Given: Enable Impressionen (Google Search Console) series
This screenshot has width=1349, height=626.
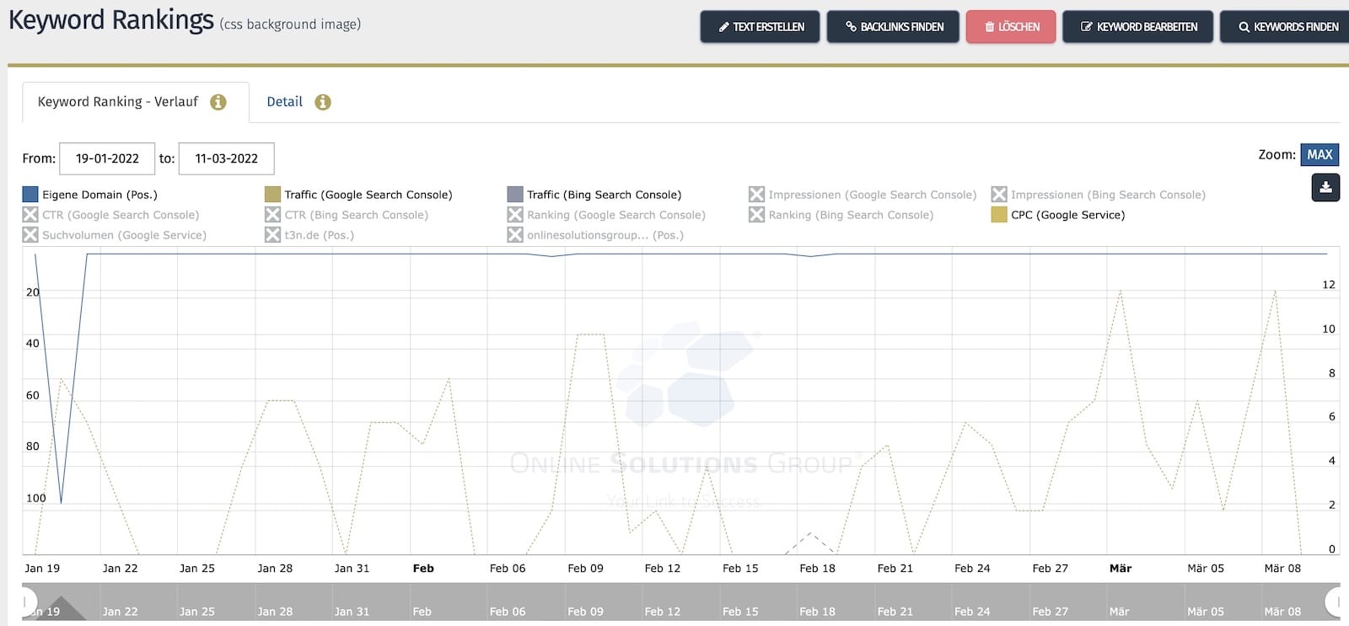Looking at the screenshot, I should point(863,195).
